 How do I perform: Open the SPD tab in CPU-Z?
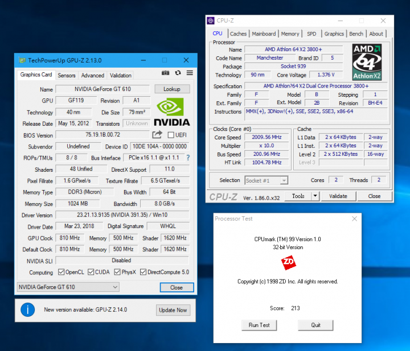tap(311, 34)
